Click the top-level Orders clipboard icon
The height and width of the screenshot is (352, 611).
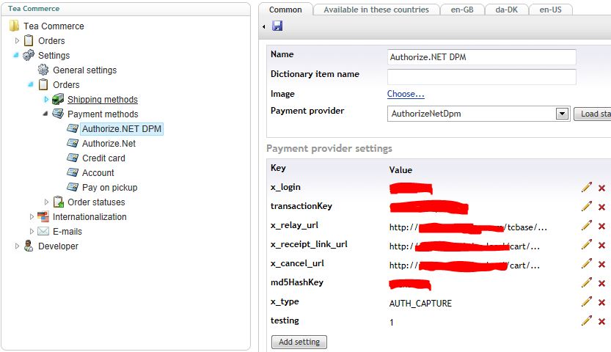coord(29,40)
